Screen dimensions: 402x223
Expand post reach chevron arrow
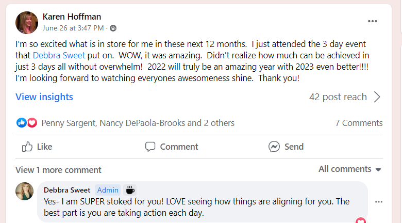pos(377,97)
